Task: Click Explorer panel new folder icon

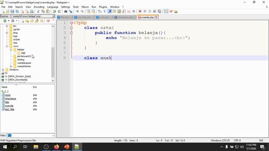Action: click(x=27, y=21)
